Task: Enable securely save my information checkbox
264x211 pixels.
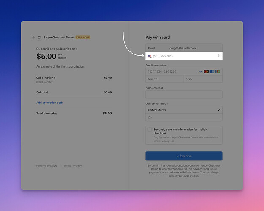Action: tap(150, 130)
